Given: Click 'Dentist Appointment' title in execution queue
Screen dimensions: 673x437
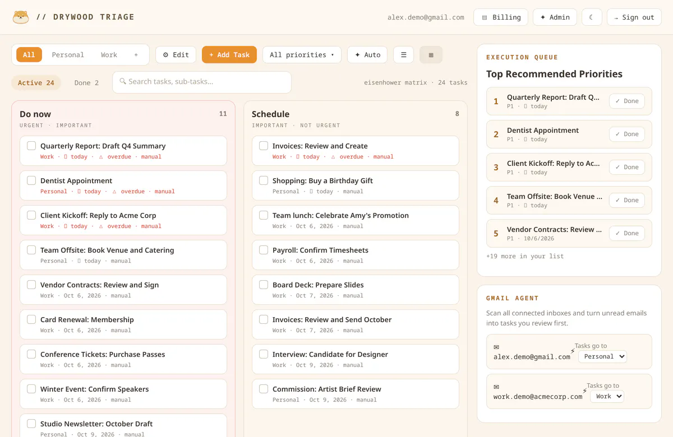Looking at the screenshot, I should [543, 130].
